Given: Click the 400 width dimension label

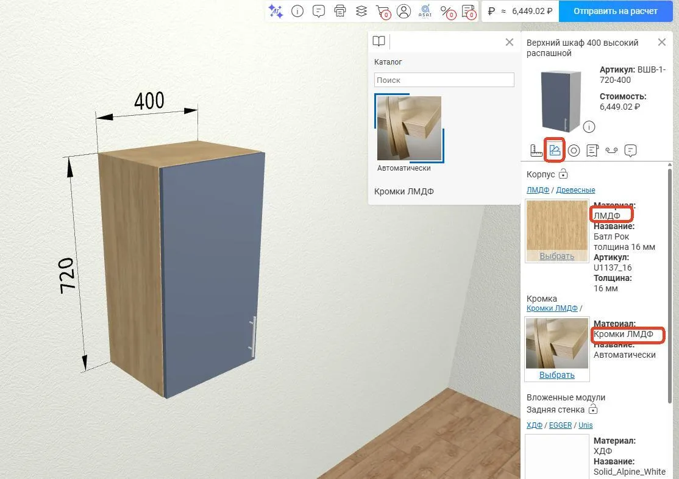Looking at the screenshot, I should point(149,101).
